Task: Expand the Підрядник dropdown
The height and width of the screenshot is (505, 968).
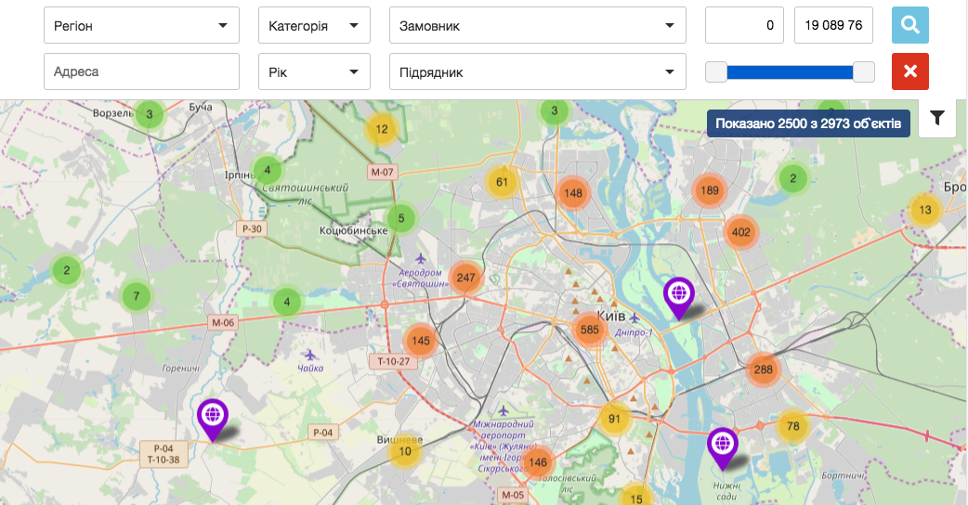Action: (x=537, y=71)
